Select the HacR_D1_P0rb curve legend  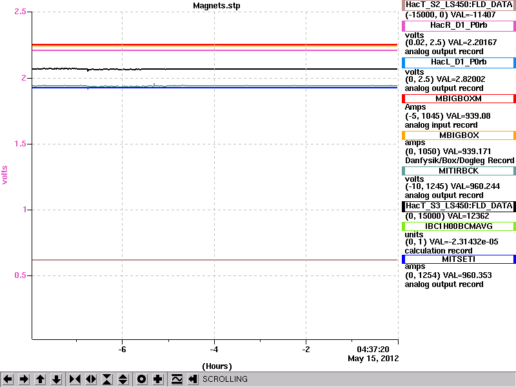tap(459, 26)
